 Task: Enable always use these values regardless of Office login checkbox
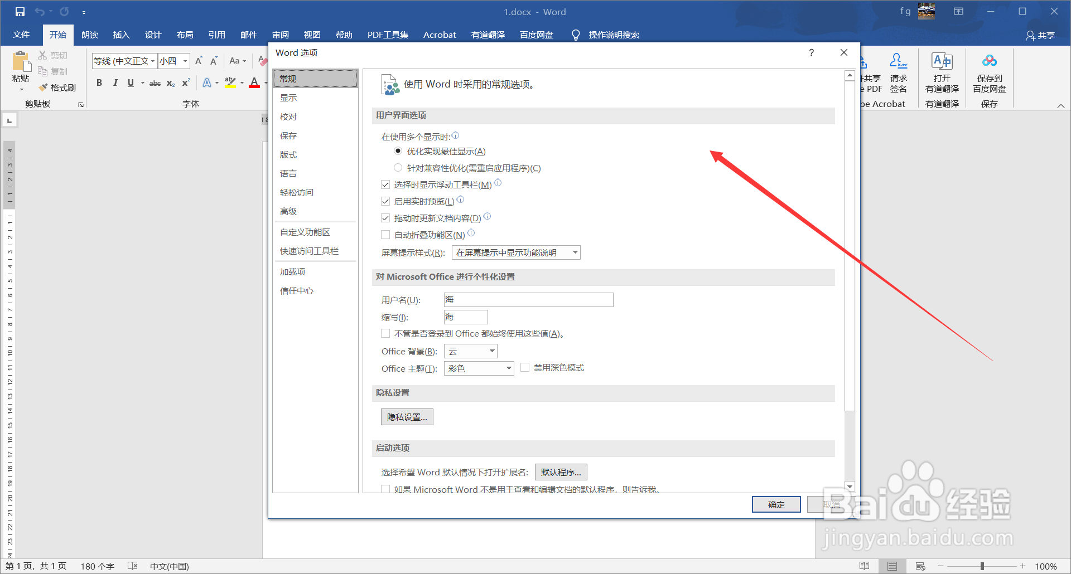pyautogui.click(x=385, y=333)
